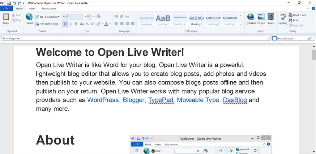This screenshot has height=154, width=316.
Task: Click the Word count button
Action: [x=297, y=15]
